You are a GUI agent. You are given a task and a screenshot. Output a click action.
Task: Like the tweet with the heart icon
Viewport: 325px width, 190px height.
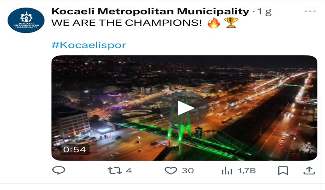click(x=171, y=171)
